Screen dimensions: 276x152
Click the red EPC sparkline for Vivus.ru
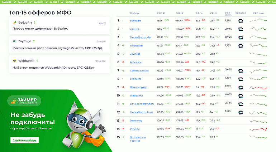click(258, 129)
